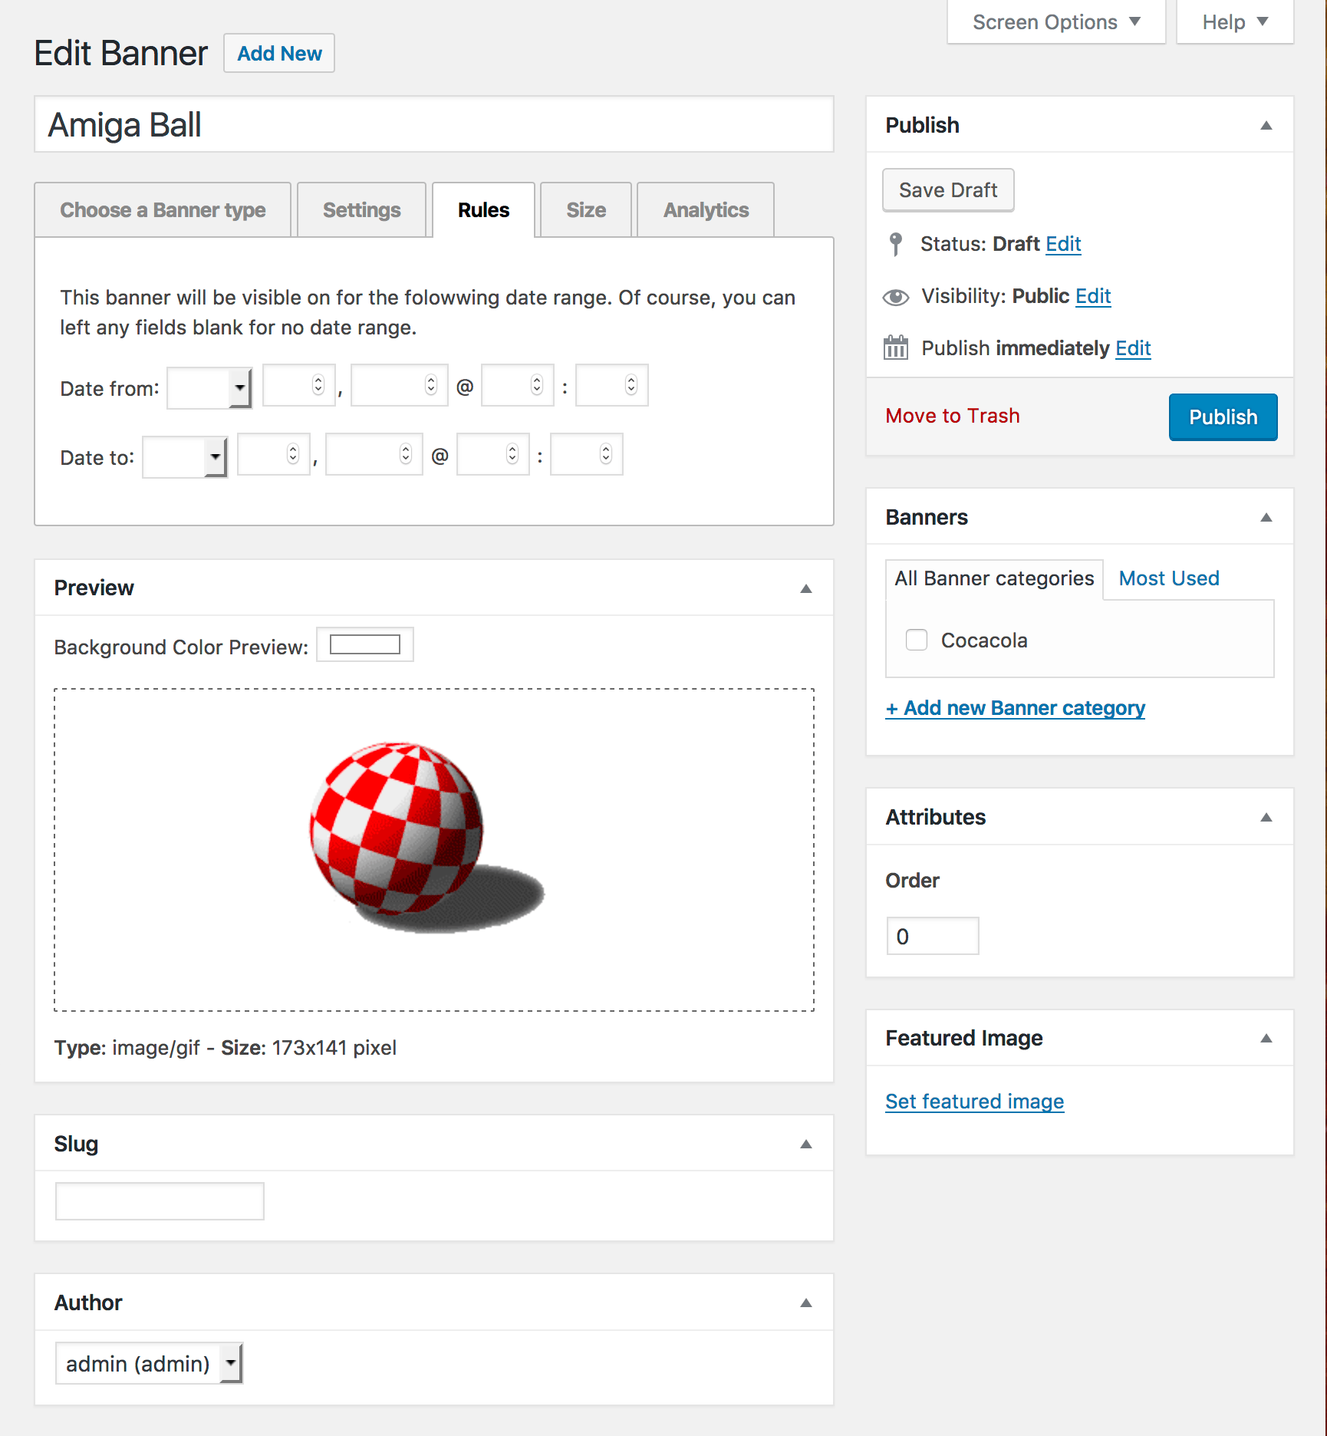The image size is (1327, 1436).
Task: Click the Publish calendar icon
Action: [x=895, y=347]
